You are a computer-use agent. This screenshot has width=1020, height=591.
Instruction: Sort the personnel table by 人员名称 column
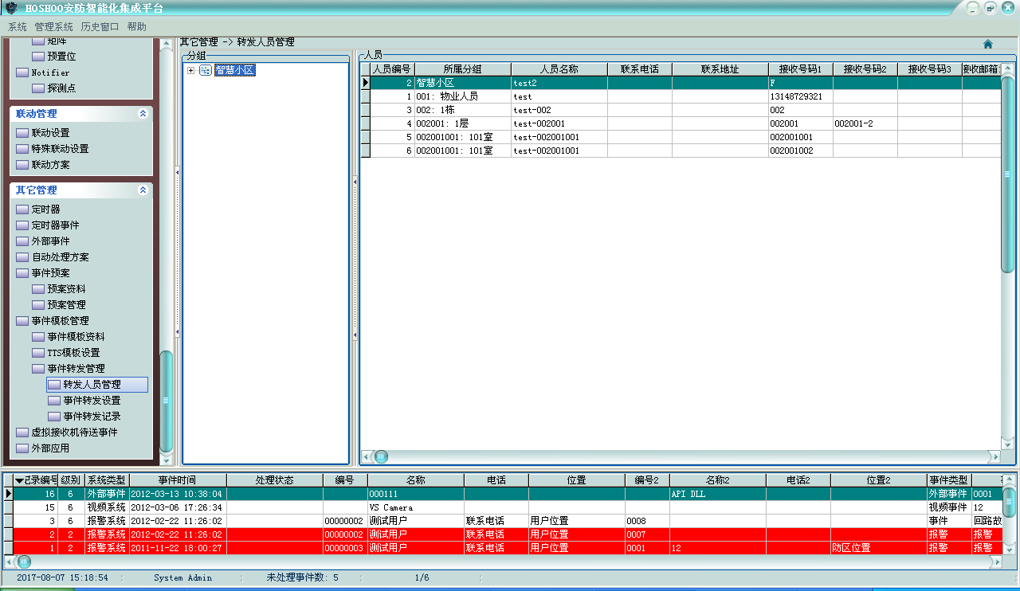coord(559,69)
